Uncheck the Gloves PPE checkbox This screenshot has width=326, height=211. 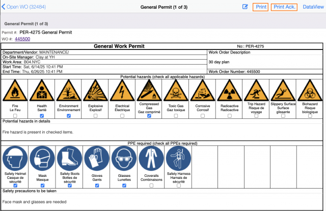pyautogui.click(x=97, y=186)
